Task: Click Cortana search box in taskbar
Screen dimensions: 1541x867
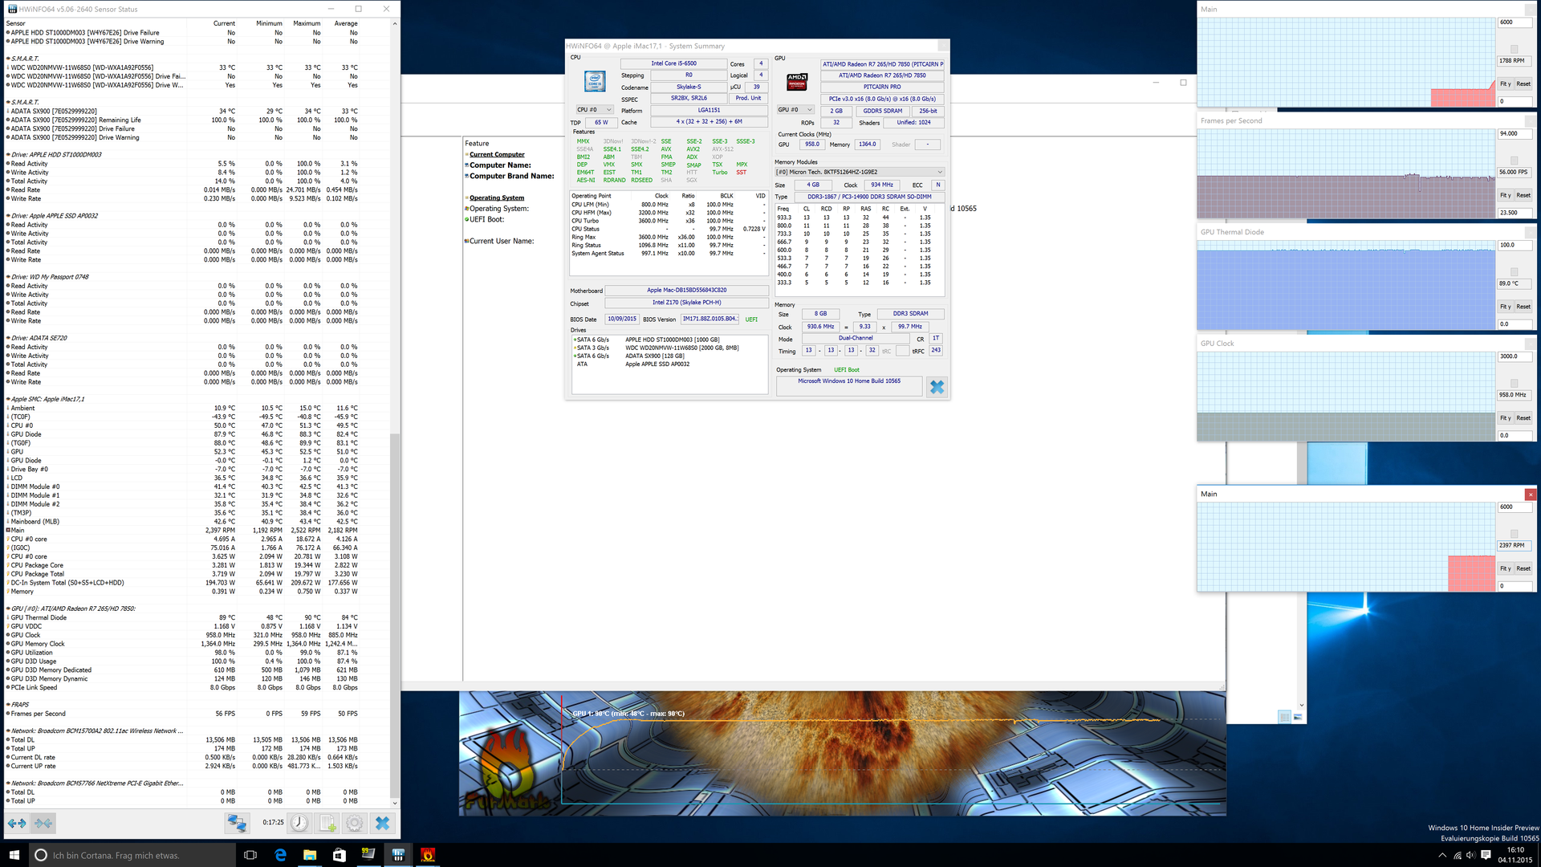Action: coord(132,855)
